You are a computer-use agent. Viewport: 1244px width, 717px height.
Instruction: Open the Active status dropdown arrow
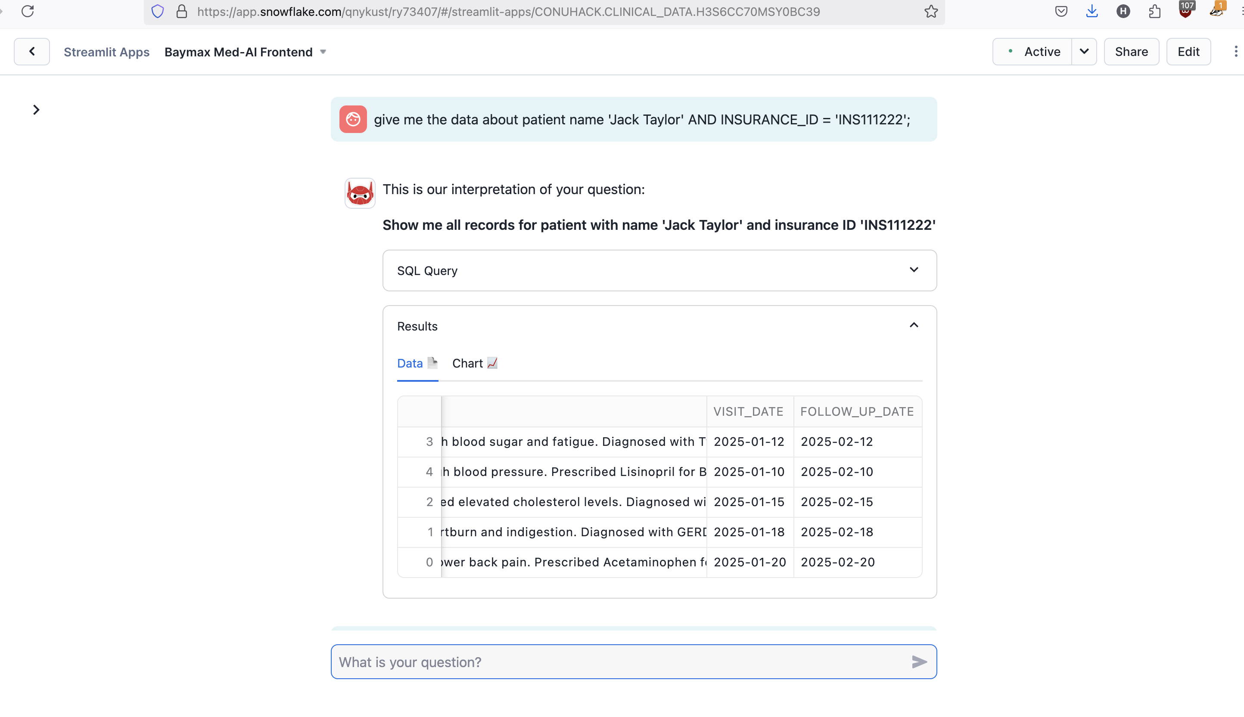click(1084, 51)
